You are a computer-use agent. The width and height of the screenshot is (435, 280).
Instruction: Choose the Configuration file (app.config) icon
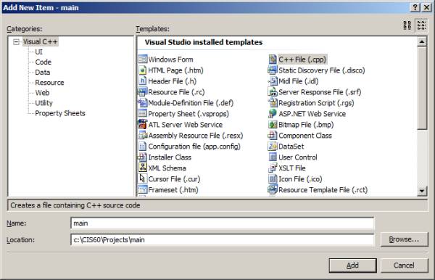point(143,146)
